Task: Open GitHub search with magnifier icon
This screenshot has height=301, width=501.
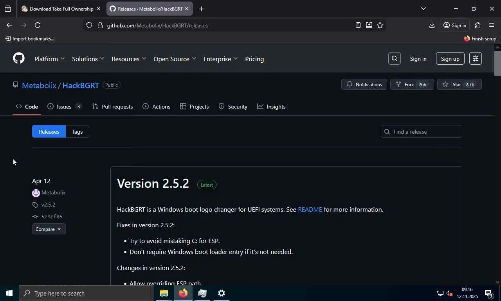Action: (395, 58)
